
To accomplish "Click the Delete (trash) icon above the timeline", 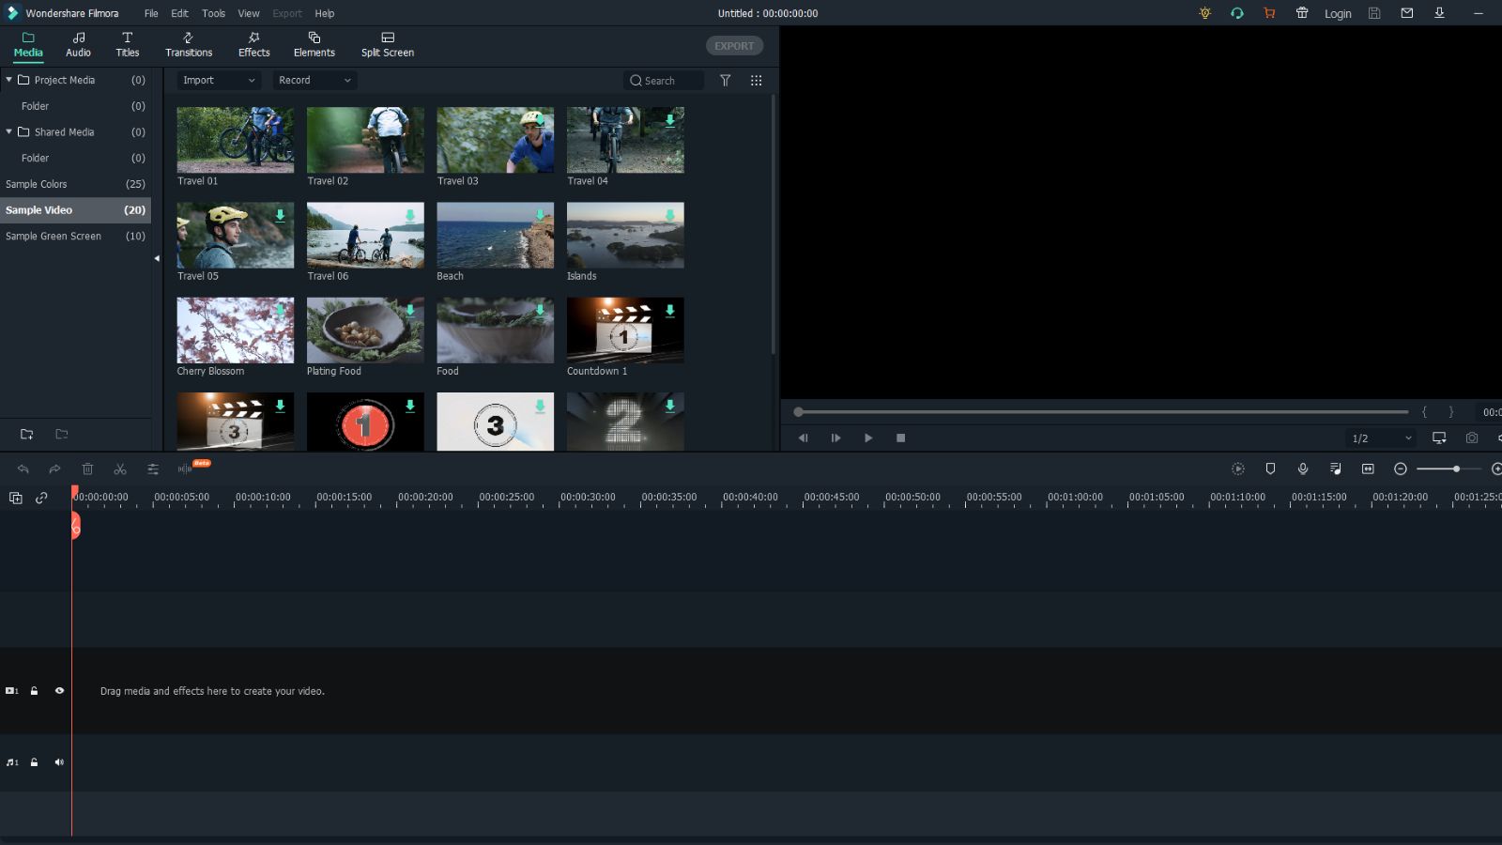I will click(x=87, y=469).
